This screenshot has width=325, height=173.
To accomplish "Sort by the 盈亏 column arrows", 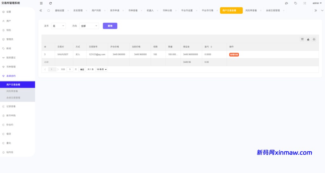I will [x=211, y=47].
